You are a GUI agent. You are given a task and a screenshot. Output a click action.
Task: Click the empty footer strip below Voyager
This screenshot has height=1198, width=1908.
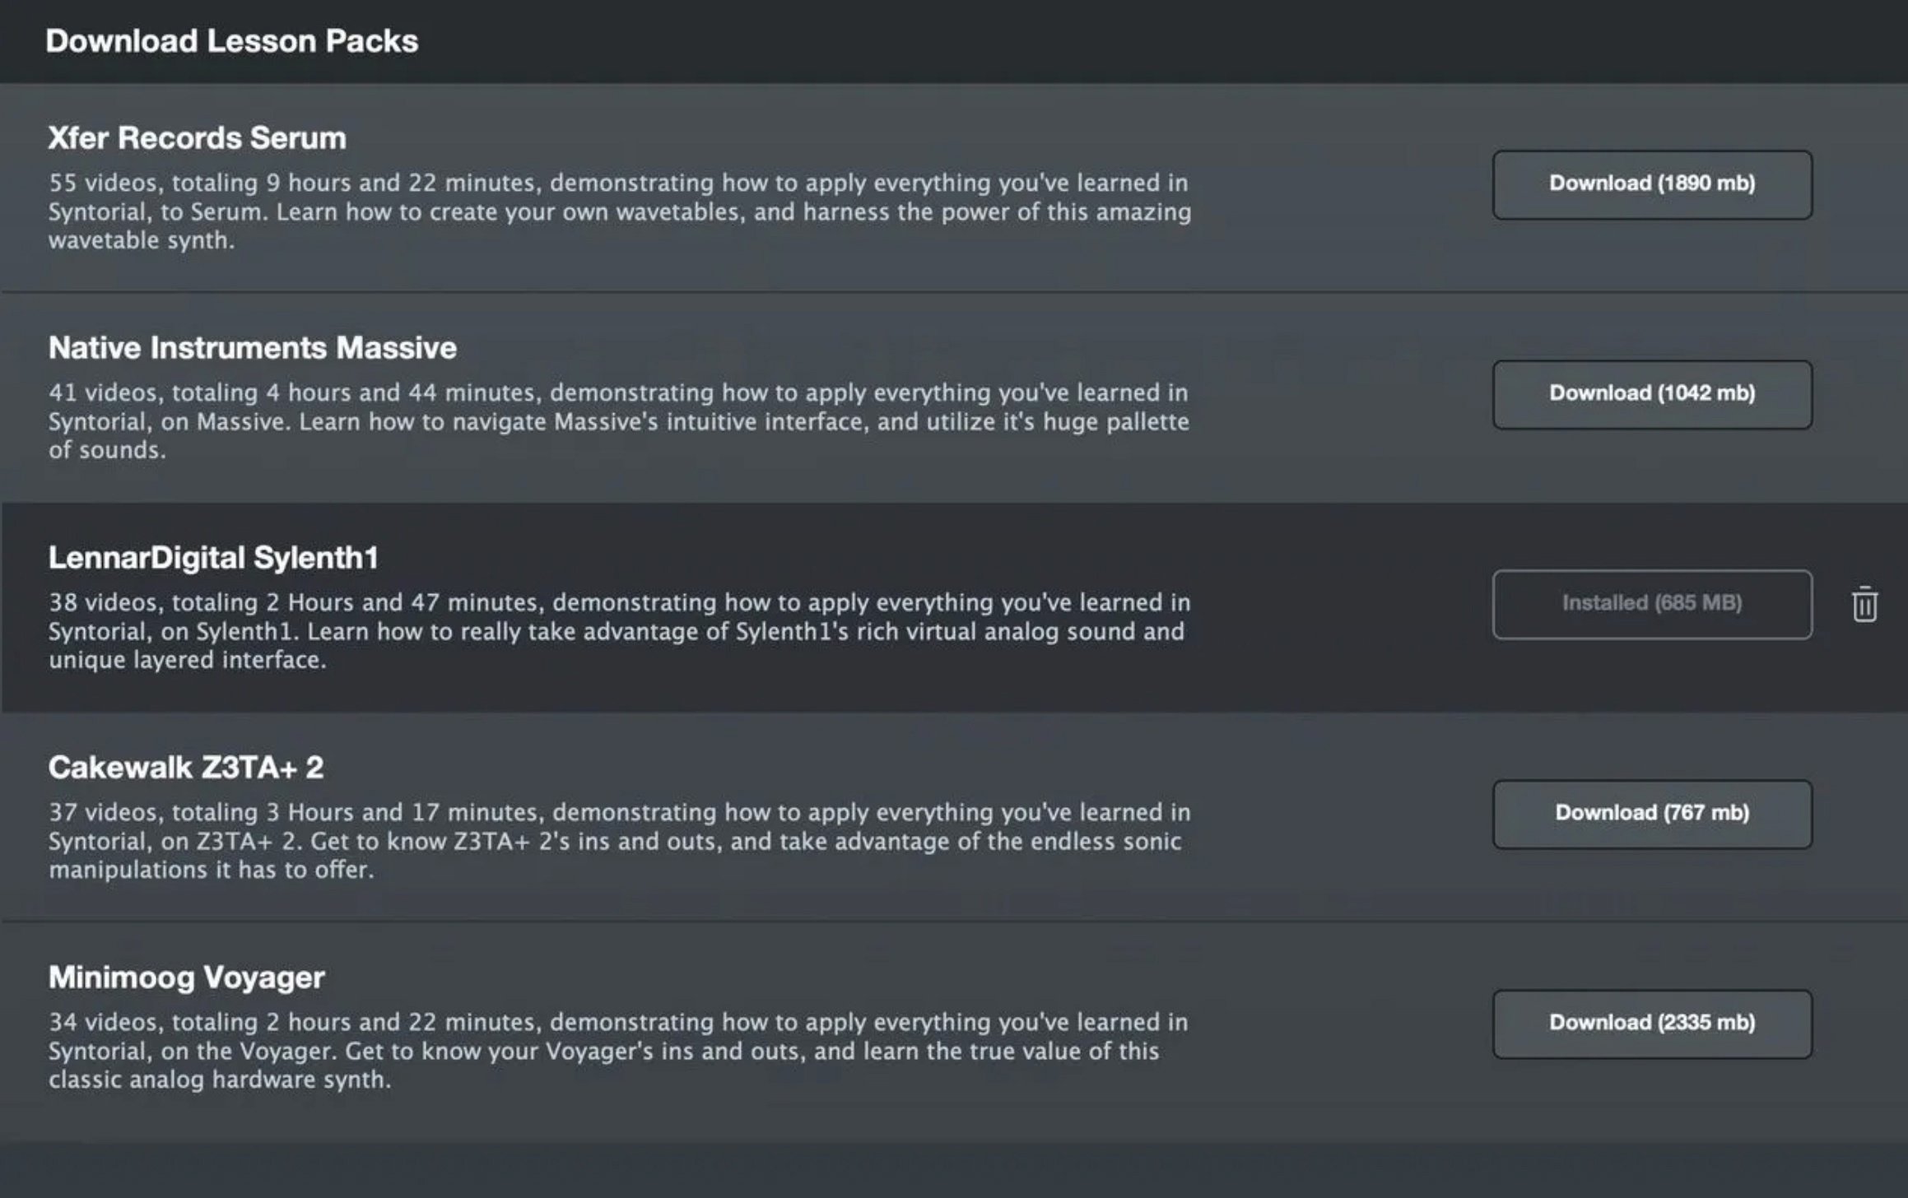pyautogui.click(x=954, y=1169)
